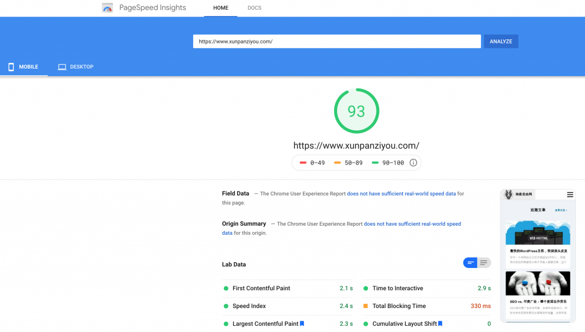Click bookmark icon beside Largest Contentful Paint
The height and width of the screenshot is (332, 585).
click(x=302, y=324)
